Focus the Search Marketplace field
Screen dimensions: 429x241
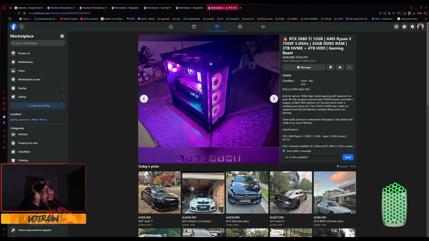38,43
